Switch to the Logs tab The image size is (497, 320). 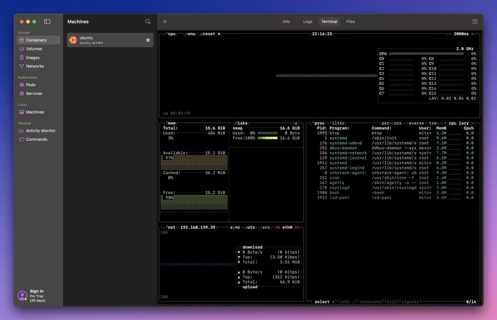[307, 21]
